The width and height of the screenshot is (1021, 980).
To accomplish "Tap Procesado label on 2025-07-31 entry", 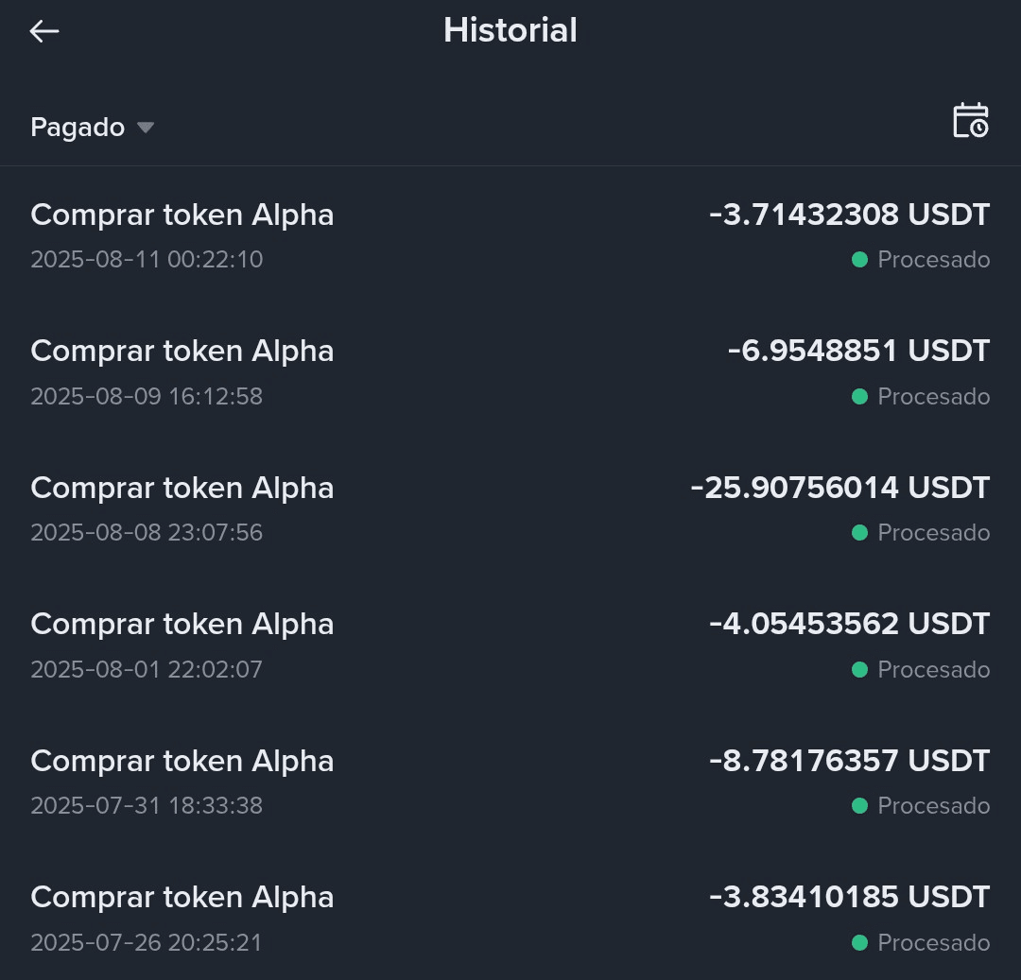I will click(934, 805).
